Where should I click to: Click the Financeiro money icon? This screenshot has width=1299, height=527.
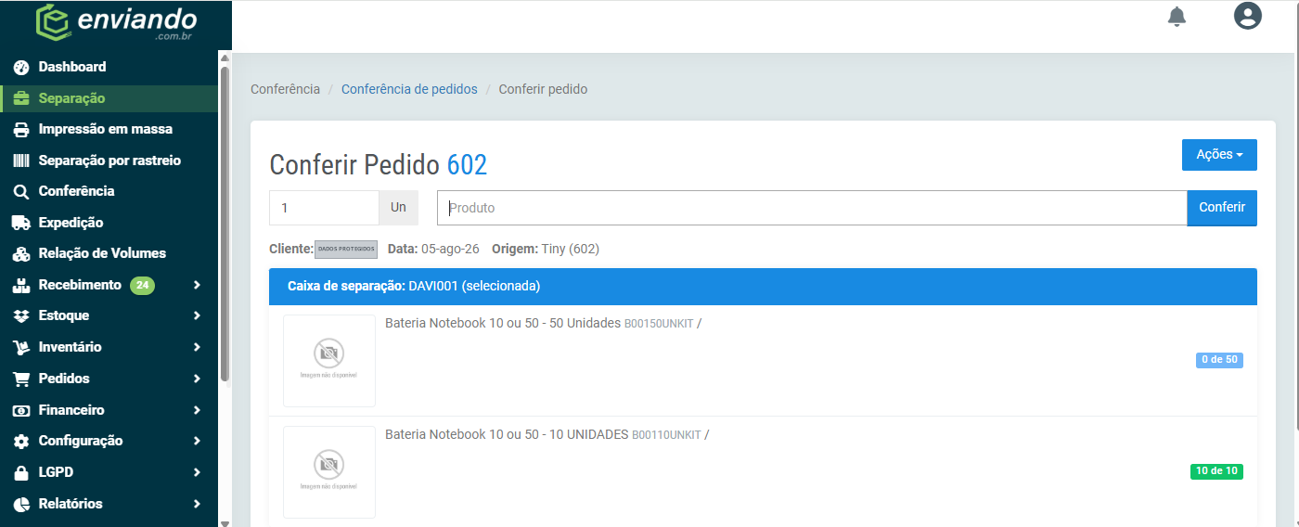click(x=21, y=410)
